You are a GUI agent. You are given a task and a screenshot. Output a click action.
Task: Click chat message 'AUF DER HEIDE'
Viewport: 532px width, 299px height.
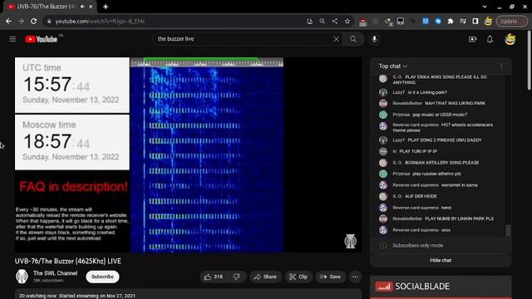point(421,196)
